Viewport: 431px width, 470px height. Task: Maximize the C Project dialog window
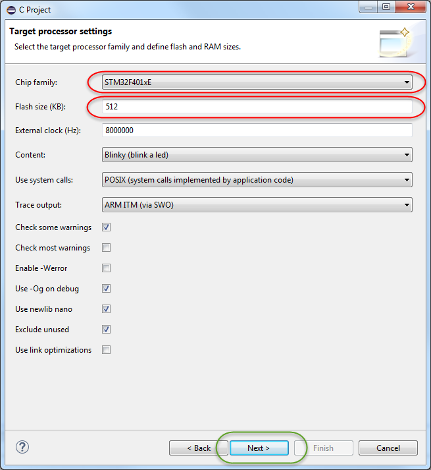(x=386, y=7)
